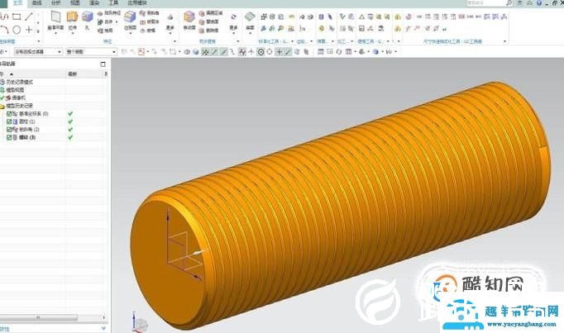Click the Hole (孔) feature icon
Image resolution: width=564 pixels, height=333 pixels.
(87, 18)
